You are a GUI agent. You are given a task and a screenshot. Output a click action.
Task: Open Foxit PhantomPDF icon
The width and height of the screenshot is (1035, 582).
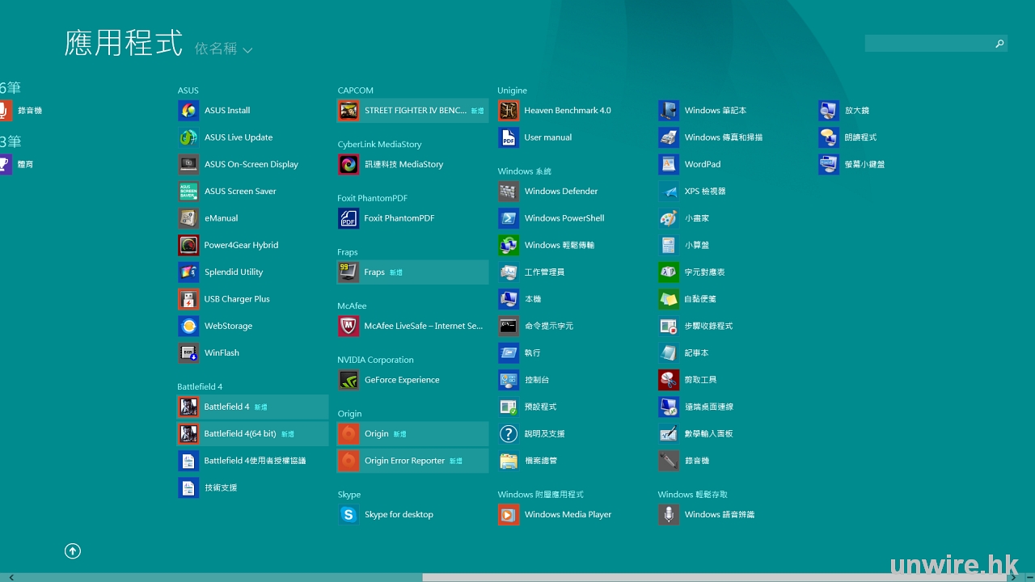tap(349, 218)
